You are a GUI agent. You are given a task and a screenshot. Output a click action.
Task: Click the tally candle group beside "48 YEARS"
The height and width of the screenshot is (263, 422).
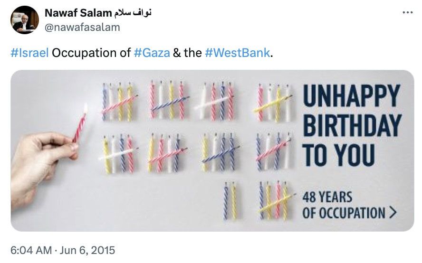pyautogui.click(x=276, y=201)
